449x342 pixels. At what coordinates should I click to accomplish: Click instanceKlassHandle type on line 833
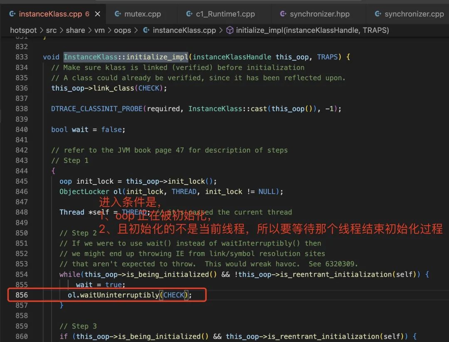point(232,57)
